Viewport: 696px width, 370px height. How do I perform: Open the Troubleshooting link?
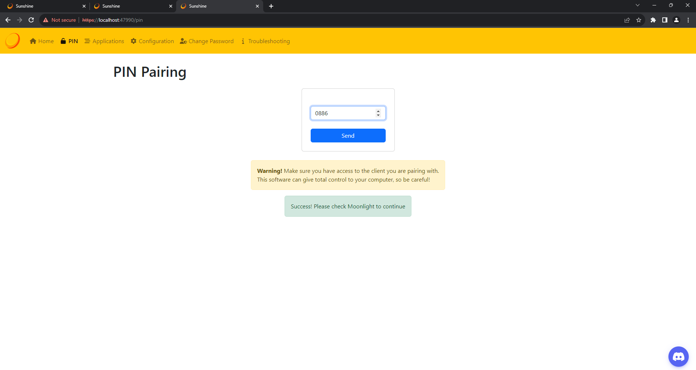tap(265, 41)
